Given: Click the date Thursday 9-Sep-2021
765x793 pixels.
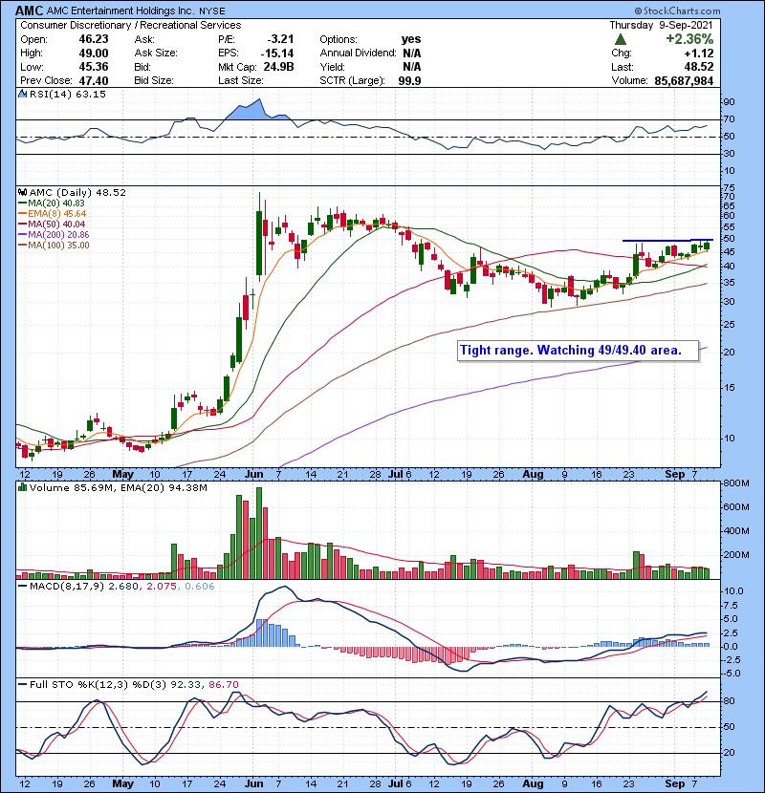Looking at the screenshot, I should pyautogui.click(x=661, y=25).
